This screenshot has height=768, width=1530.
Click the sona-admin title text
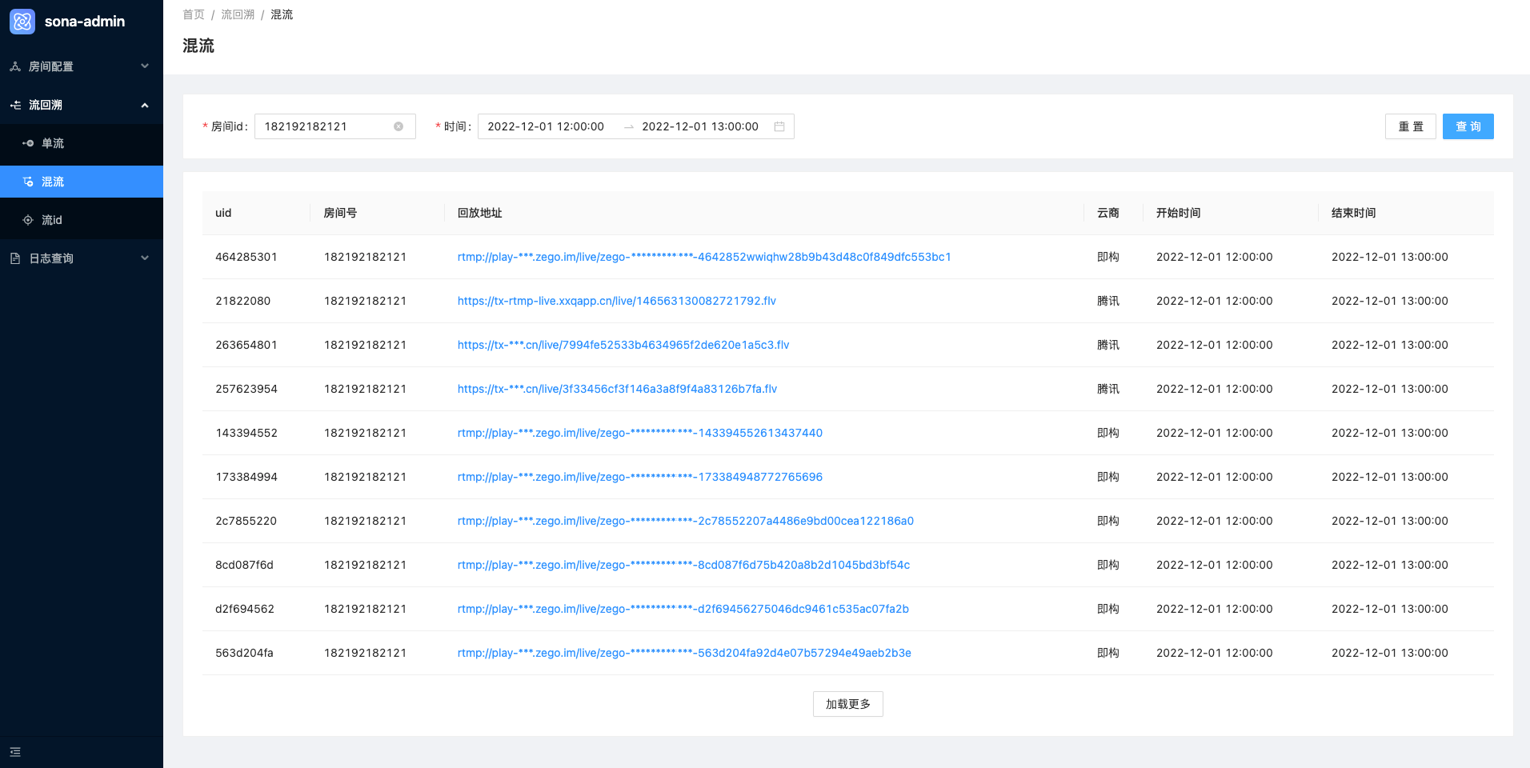[85, 22]
